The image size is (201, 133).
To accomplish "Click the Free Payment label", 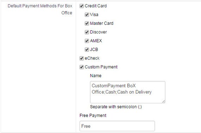I will [x=93, y=115].
